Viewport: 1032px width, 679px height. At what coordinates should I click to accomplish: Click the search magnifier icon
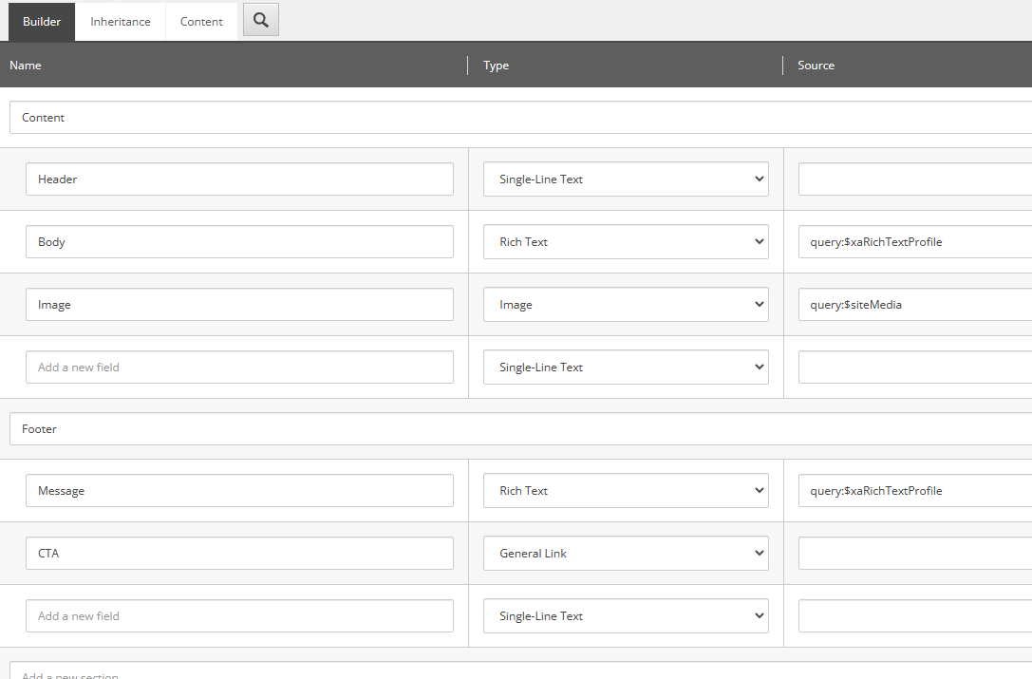click(260, 20)
